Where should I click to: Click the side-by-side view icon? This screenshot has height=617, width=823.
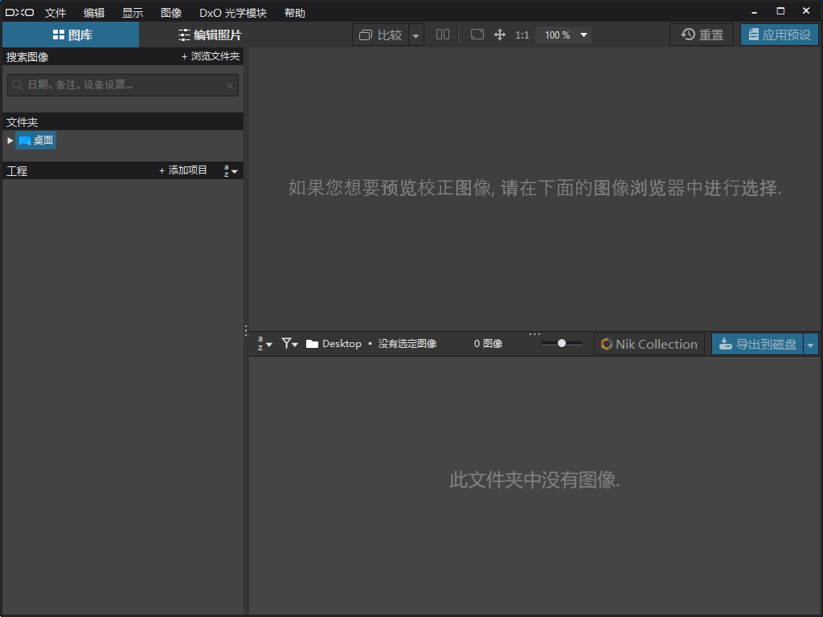click(x=443, y=35)
